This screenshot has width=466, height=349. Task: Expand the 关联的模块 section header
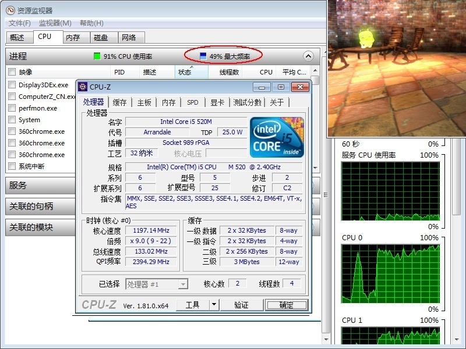tap(41, 227)
